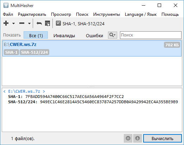Open the magnifier search options dropdown
This screenshot has height=145, width=184.
click(113, 35)
